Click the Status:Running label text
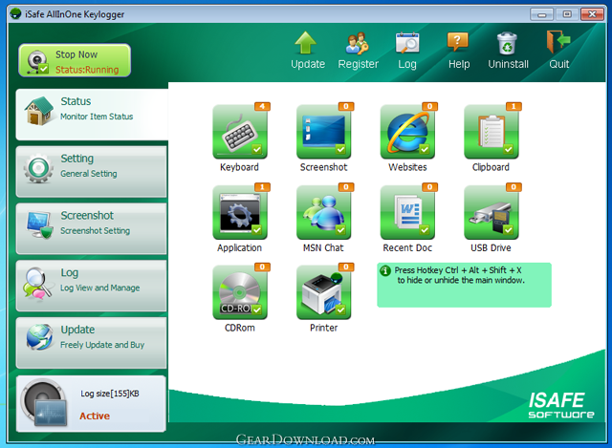 pyautogui.click(x=87, y=70)
